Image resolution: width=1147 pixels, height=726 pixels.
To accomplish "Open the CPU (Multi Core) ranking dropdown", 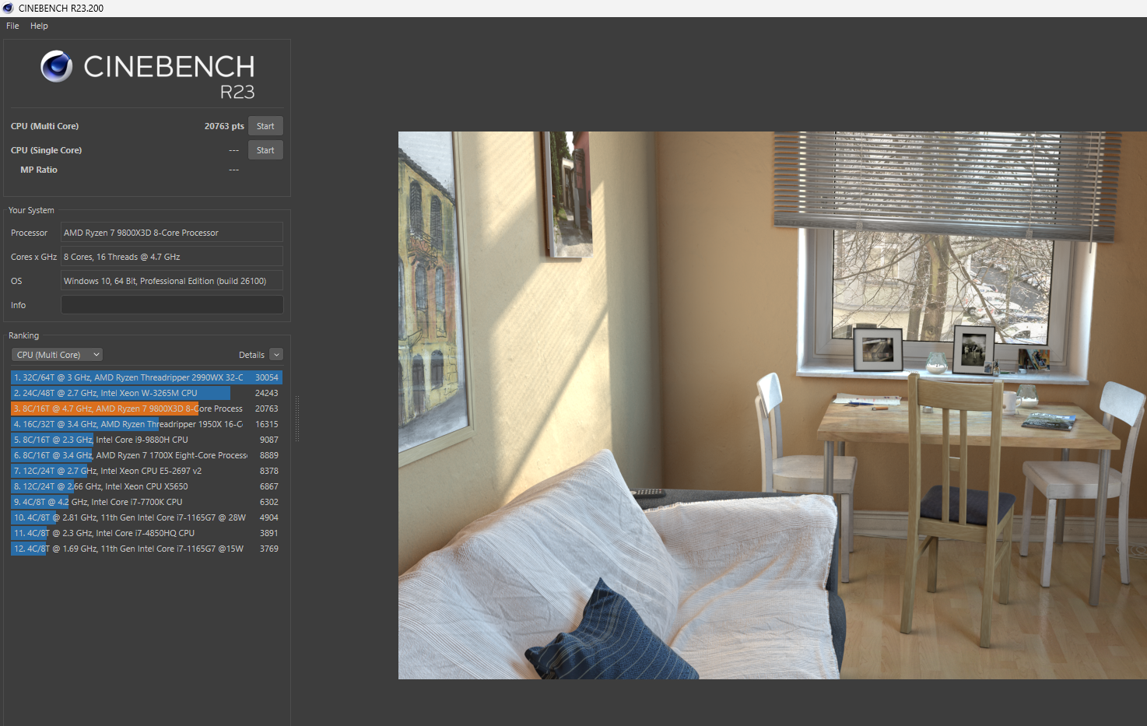I will (57, 355).
